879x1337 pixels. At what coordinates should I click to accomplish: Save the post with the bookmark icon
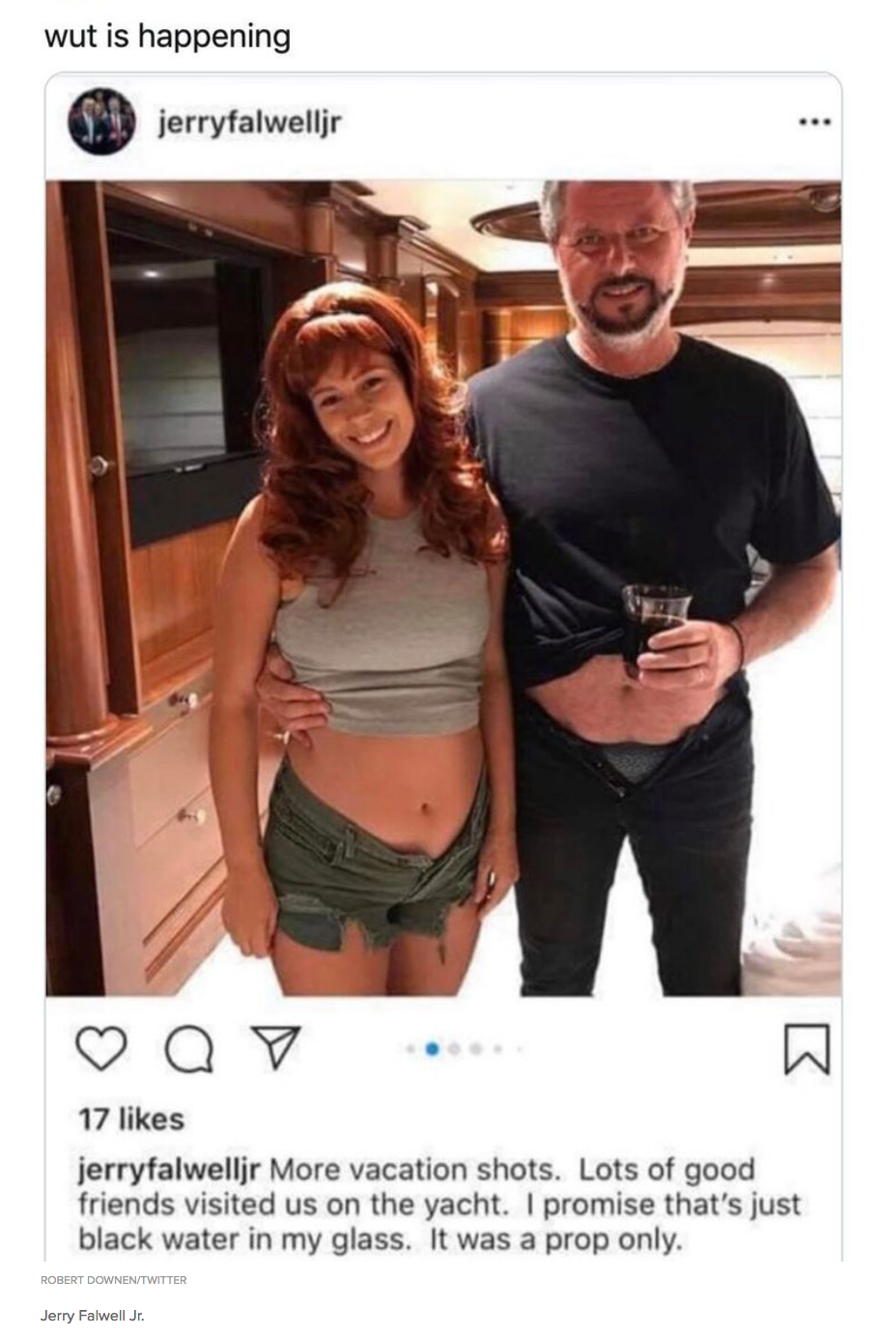(806, 1049)
